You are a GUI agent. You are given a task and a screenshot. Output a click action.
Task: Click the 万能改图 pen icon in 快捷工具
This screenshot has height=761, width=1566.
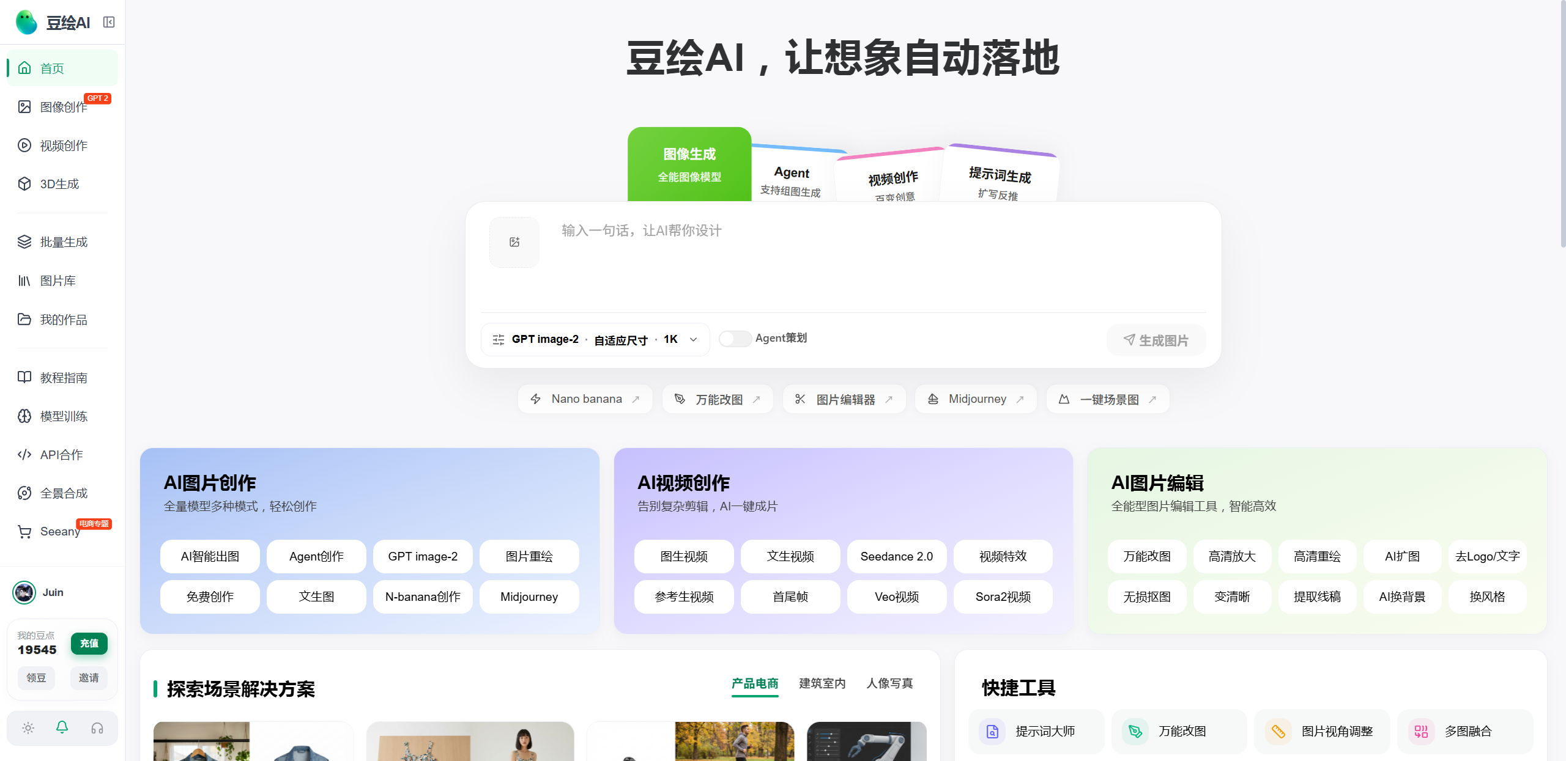(x=1135, y=731)
